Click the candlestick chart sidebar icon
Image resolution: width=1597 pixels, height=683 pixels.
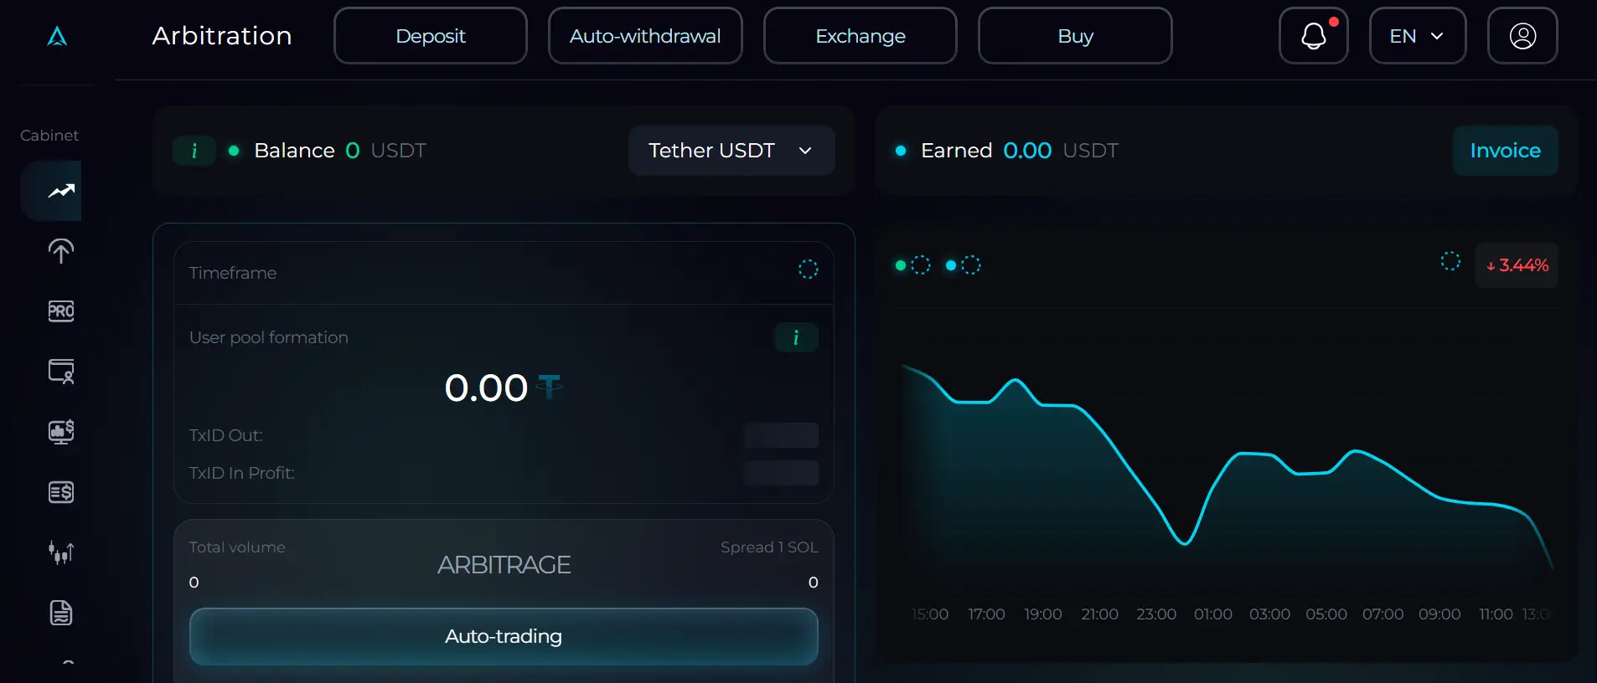point(60,552)
